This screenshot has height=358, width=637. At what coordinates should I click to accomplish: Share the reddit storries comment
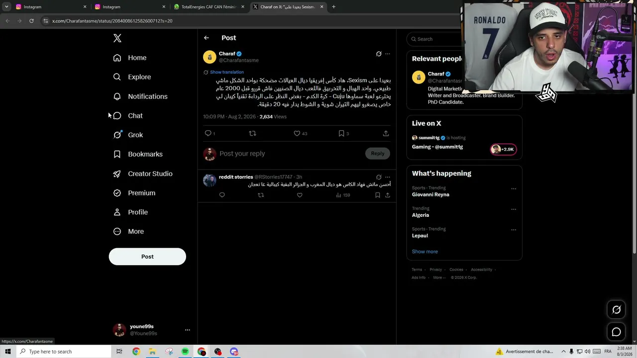pos(388,195)
